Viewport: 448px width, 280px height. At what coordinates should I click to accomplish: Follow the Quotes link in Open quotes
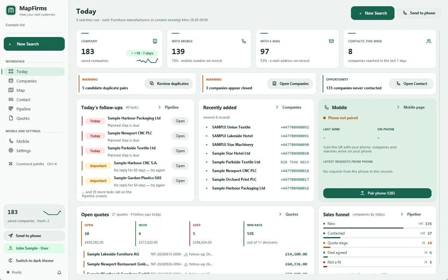289,214
